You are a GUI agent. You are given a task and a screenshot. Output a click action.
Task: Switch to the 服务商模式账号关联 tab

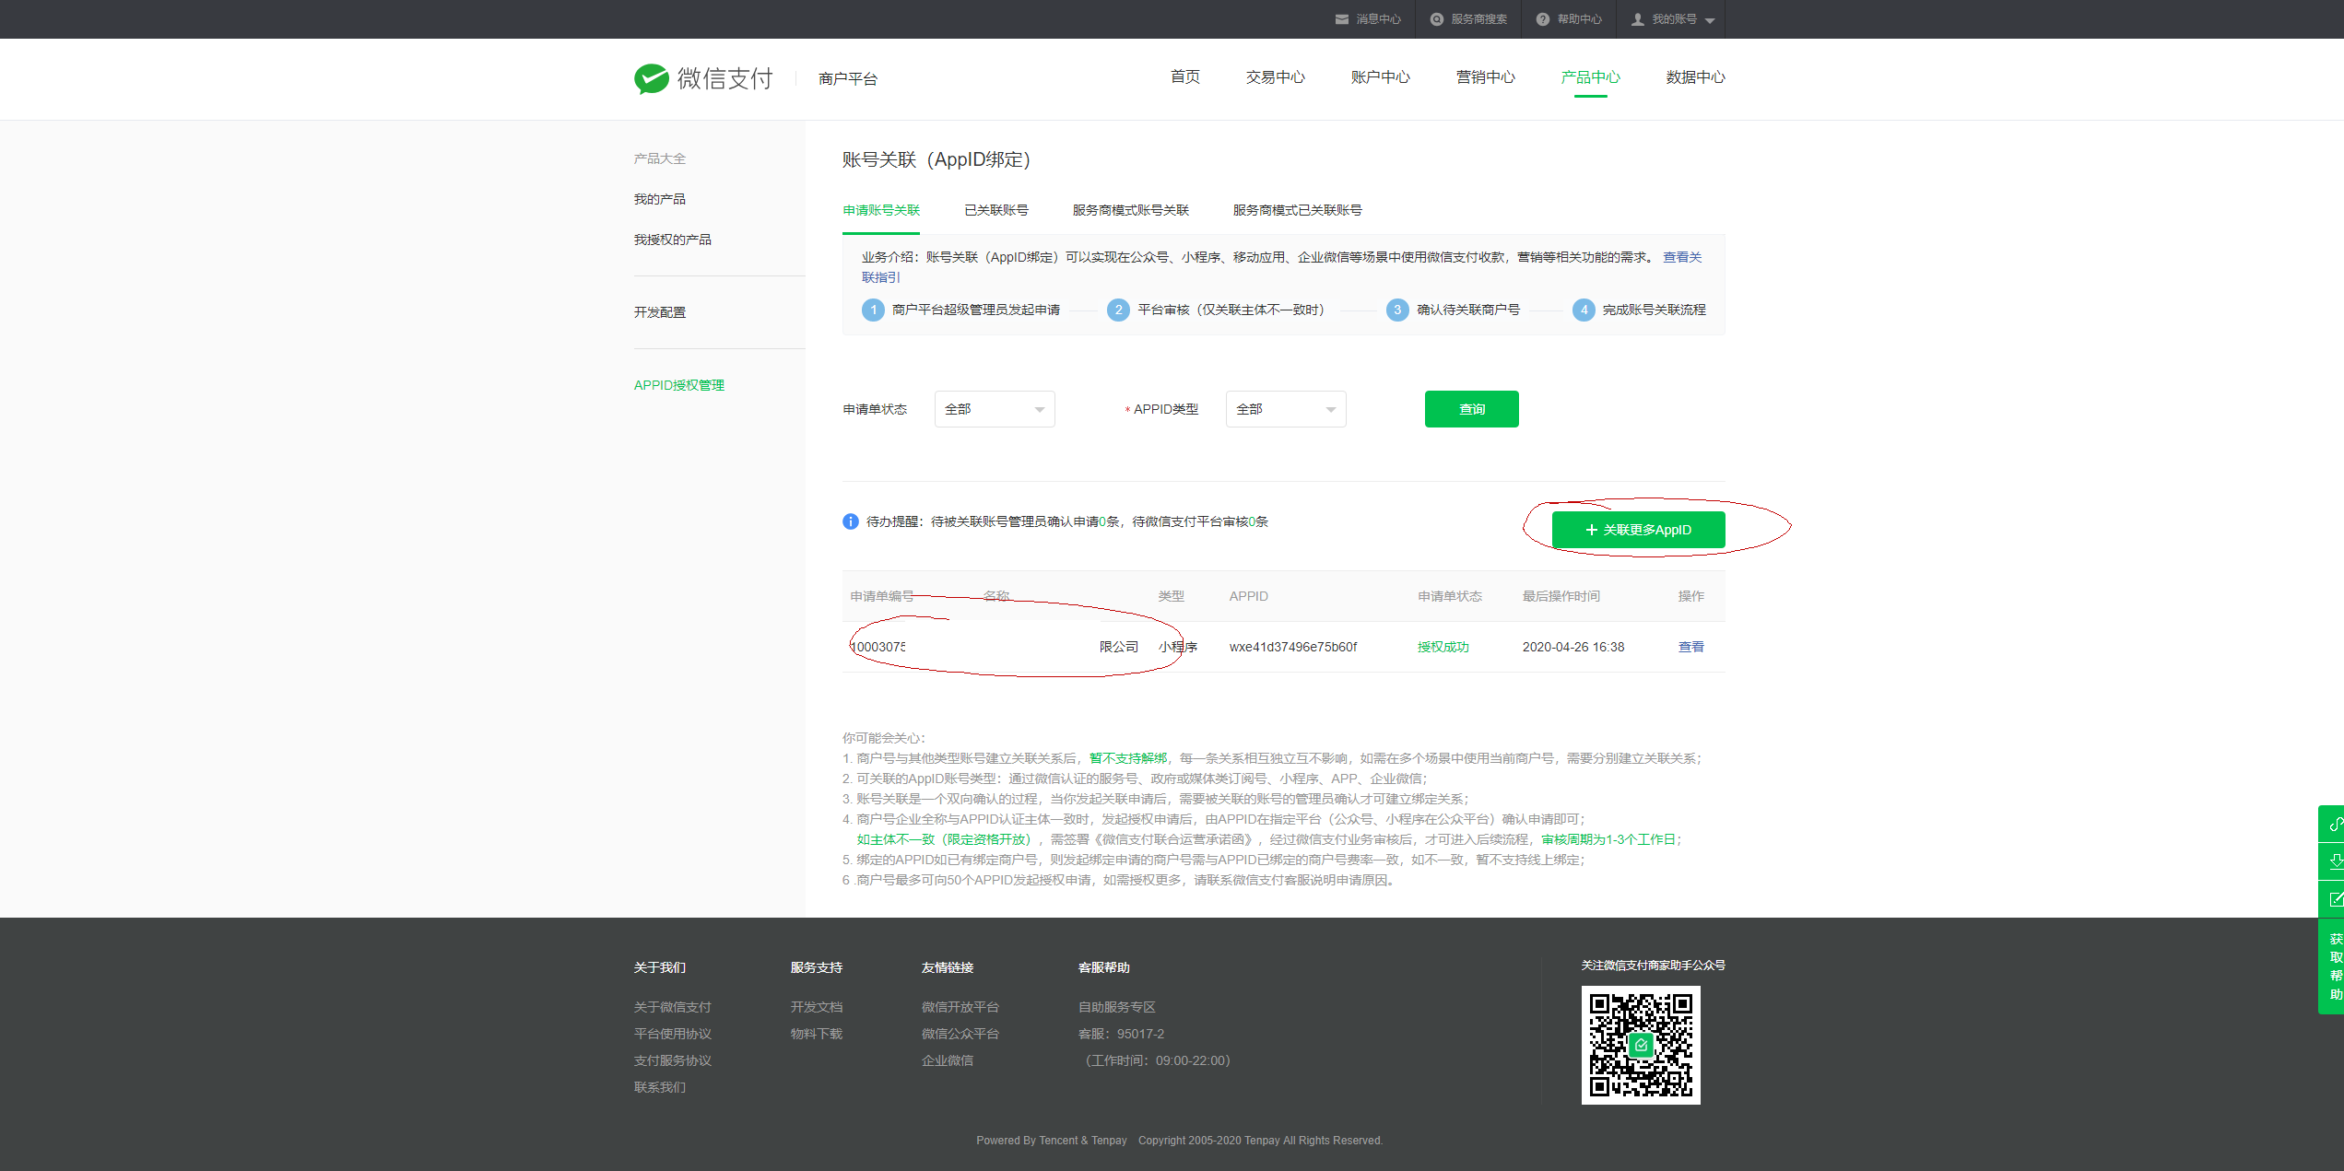1131,210
